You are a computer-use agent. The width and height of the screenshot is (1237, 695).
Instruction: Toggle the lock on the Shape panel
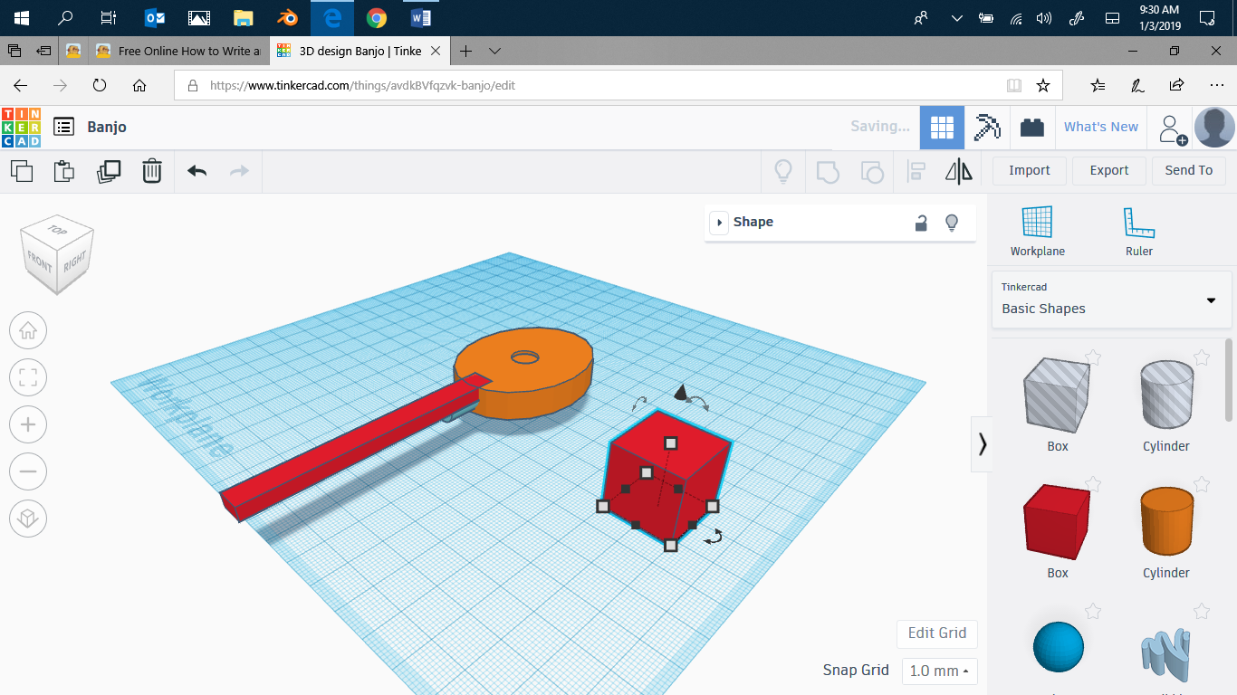click(x=921, y=223)
